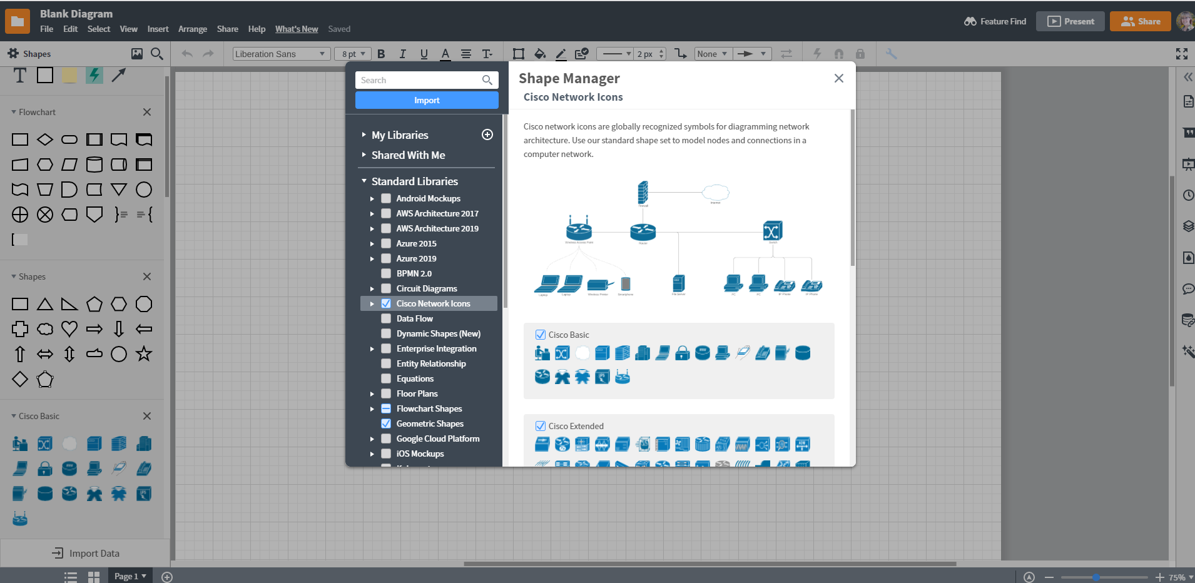Click the line color pencil icon

tap(561, 54)
